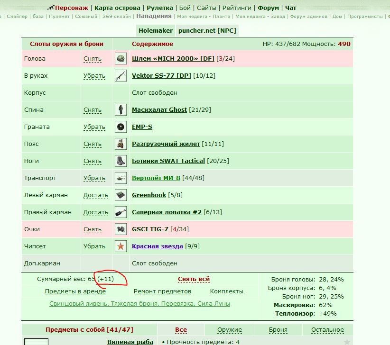Click Убрать in the Транспорт row

[x=94, y=178]
